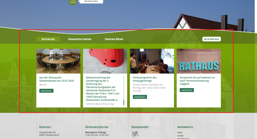Open the Bildergalerie gallery icon
The width and height of the screenshot is (257, 139).
[73, 2]
